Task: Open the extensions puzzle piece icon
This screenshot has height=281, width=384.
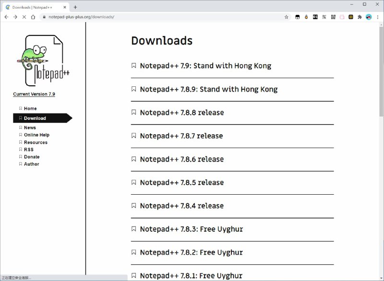Action: click(360, 17)
